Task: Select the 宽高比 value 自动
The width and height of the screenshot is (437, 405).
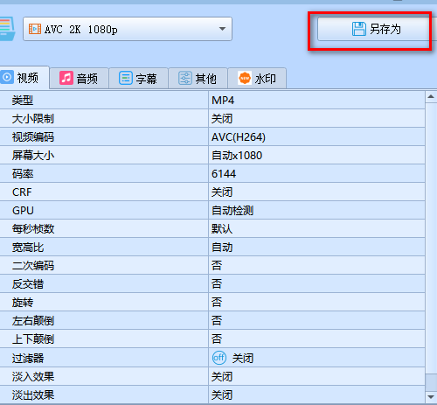Action: pyautogui.click(x=222, y=248)
